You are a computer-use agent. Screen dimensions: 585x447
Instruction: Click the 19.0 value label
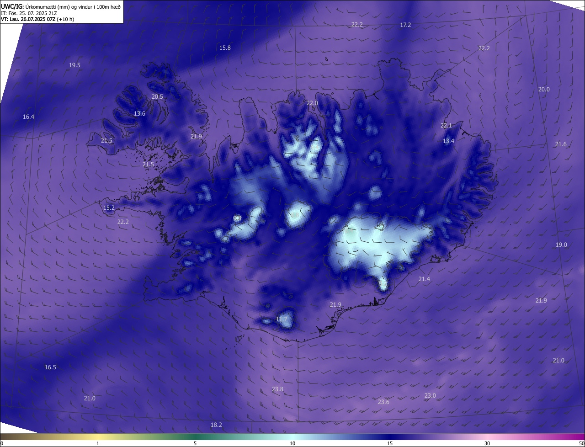click(561, 245)
